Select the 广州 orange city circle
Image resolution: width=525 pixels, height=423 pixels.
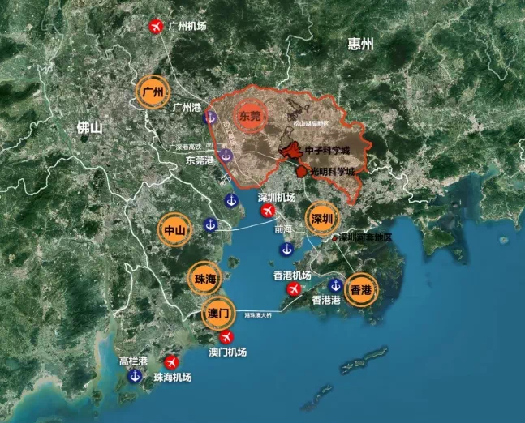point(153,92)
